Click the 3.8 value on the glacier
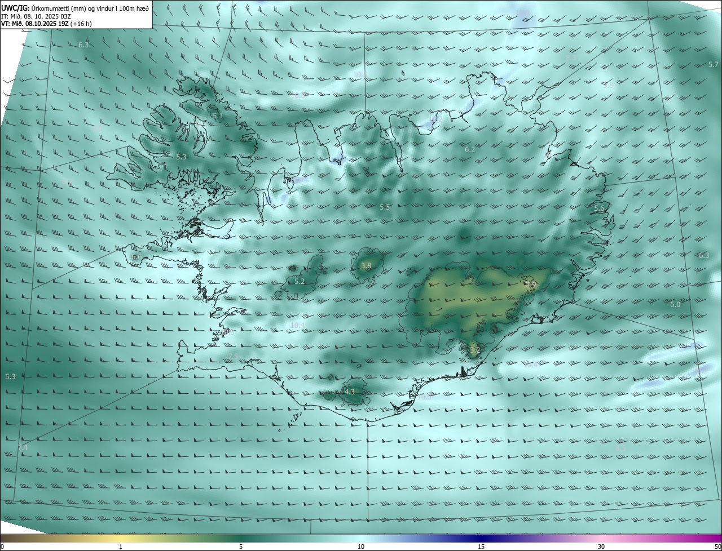The height and width of the screenshot is (551, 722). (366, 266)
